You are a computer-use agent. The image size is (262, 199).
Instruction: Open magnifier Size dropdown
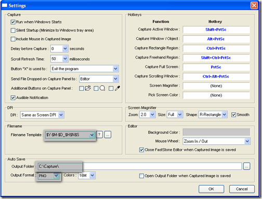click(180, 114)
